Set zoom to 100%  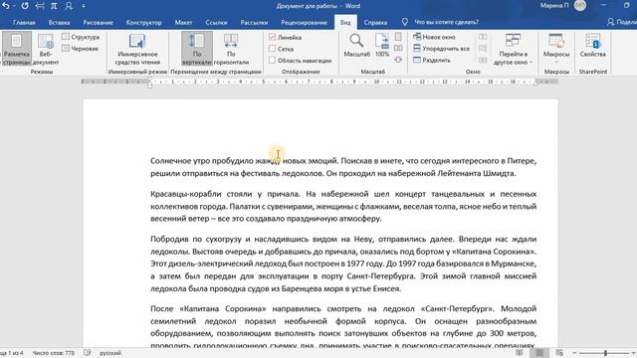click(382, 46)
